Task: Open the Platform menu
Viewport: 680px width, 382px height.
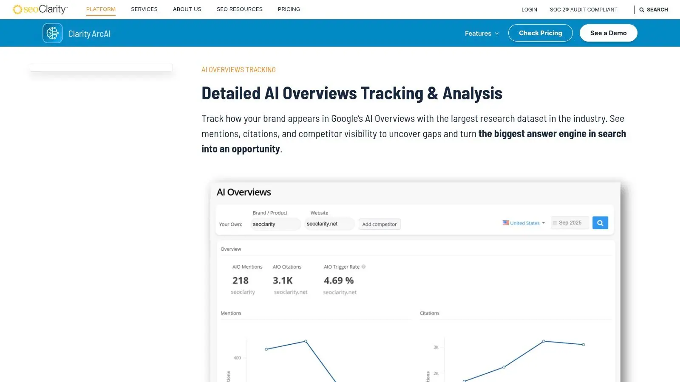Action: (x=101, y=9)
